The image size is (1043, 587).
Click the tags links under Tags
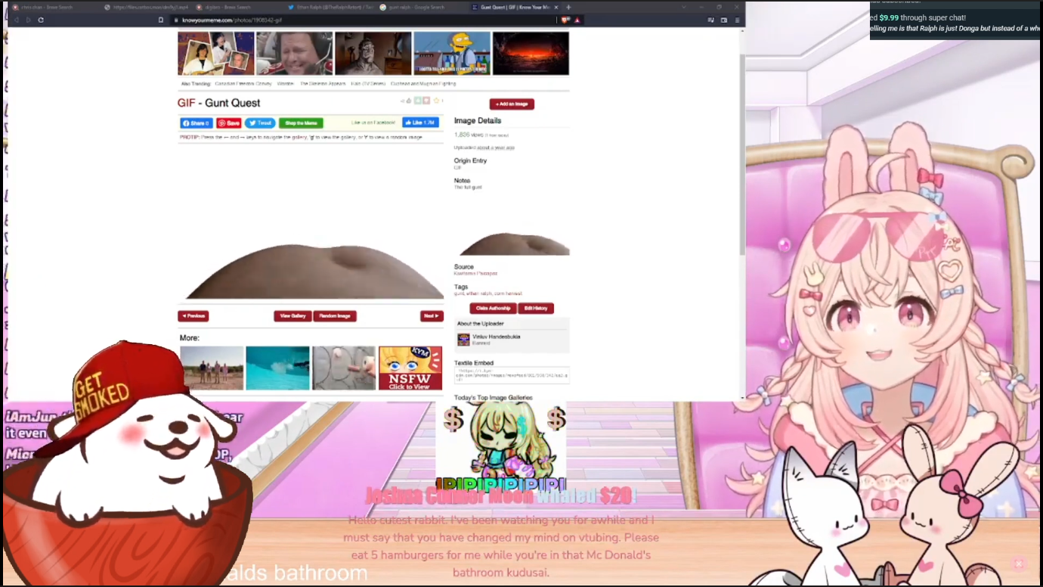pyautogui.click(x=488, y=293)
